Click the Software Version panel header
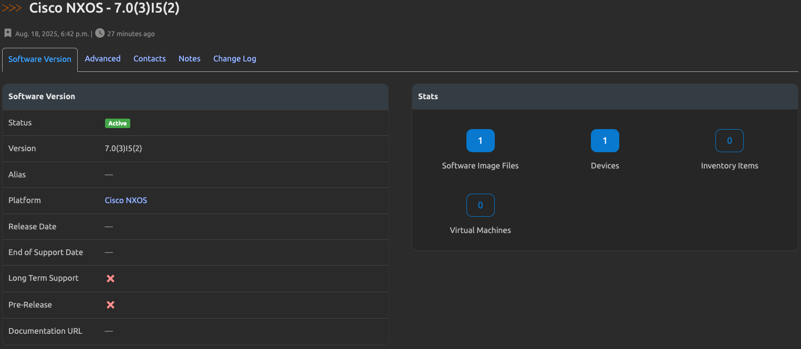The height and width of the screenshot is (349, 801). 41,96
